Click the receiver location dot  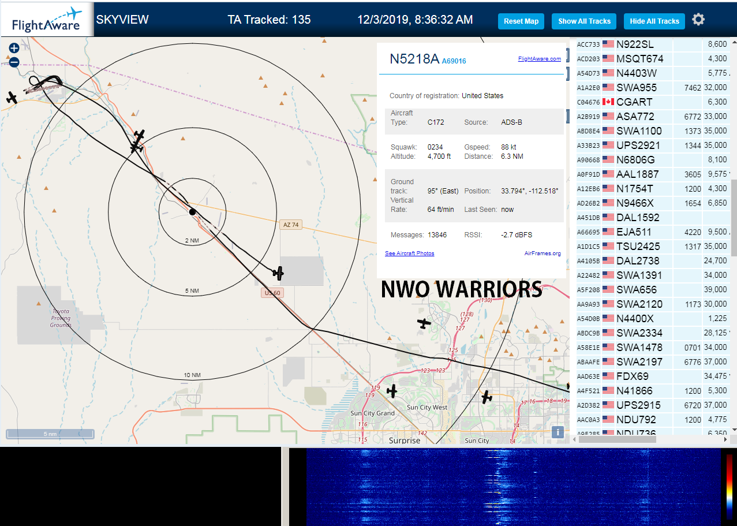[193, 212]
